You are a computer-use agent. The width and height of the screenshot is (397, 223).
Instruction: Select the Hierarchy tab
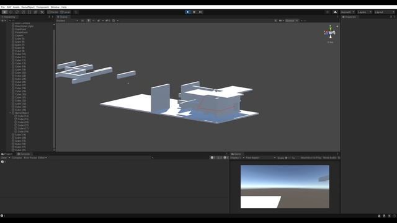[8, 17]
